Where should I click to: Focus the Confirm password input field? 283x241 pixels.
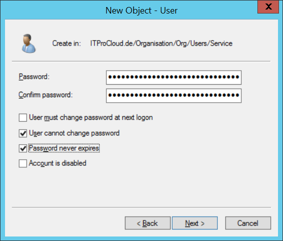174,96
